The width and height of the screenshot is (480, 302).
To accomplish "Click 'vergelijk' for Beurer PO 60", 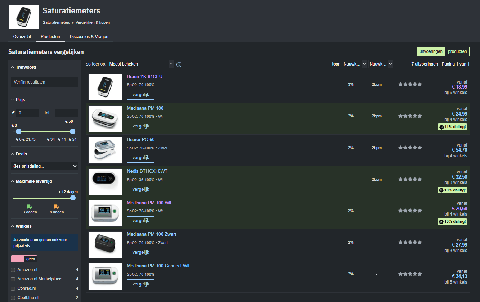I will pos(140,158).
